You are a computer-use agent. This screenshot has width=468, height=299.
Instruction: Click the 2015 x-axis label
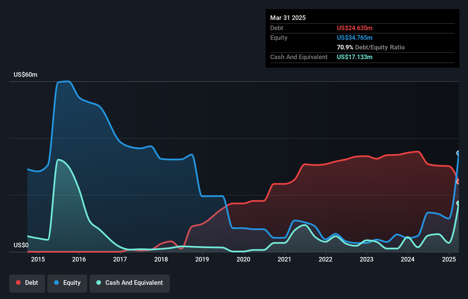click(38, 259)
